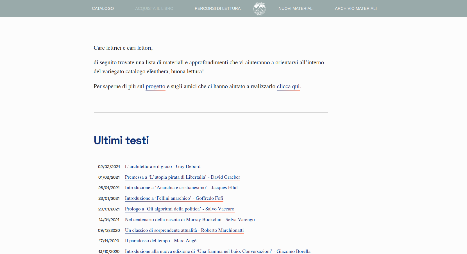Click the 02/02/2021 date entry
The width and height of the screenshot is (467, 254).
[x=109, y=167]
